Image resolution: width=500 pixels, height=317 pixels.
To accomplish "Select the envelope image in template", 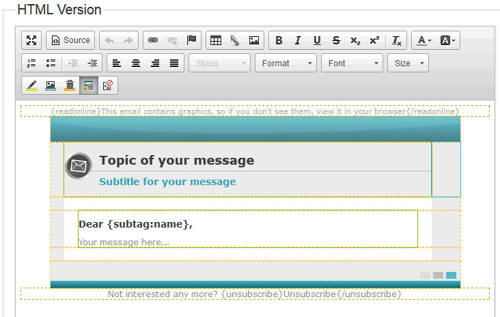I will [x=79, y=165].
